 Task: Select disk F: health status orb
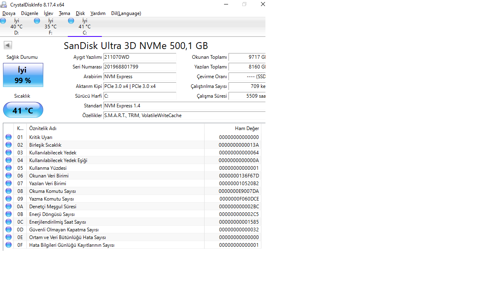click(x=37, y=21)
